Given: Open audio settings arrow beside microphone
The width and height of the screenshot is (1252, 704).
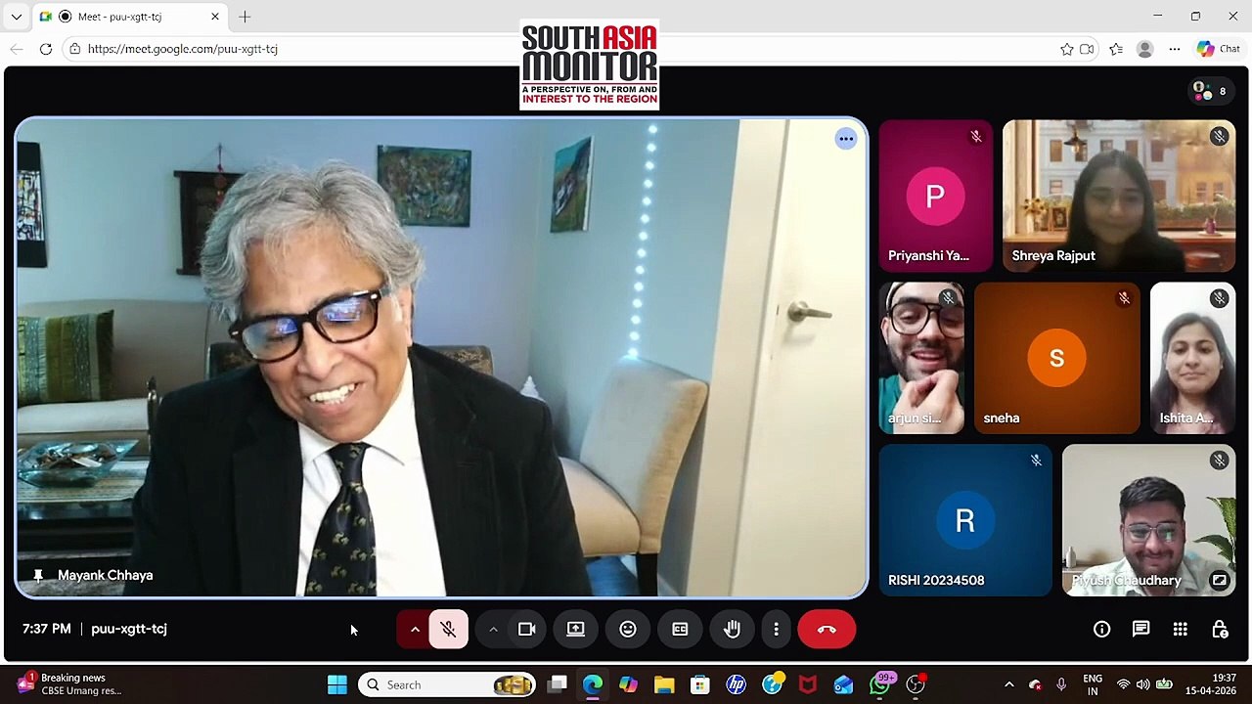Looking at the screenshot, I should click(x=415, y=630).
